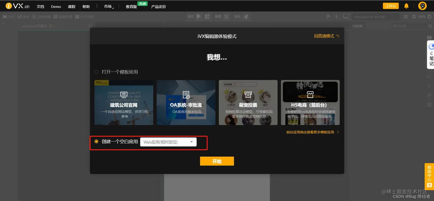Open the C笔记 side widget
Screen dimensions: 434x201
pos(431,54)
